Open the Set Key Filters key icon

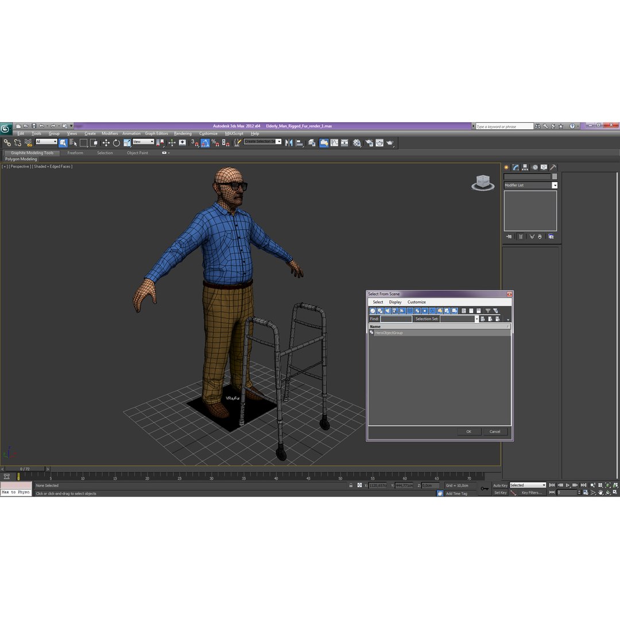(x=485, y=489)
